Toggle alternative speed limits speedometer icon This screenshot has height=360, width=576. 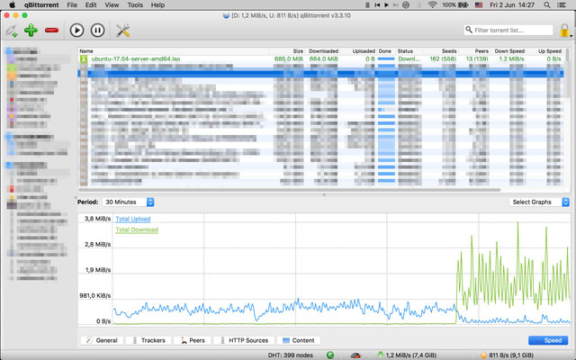355,355
